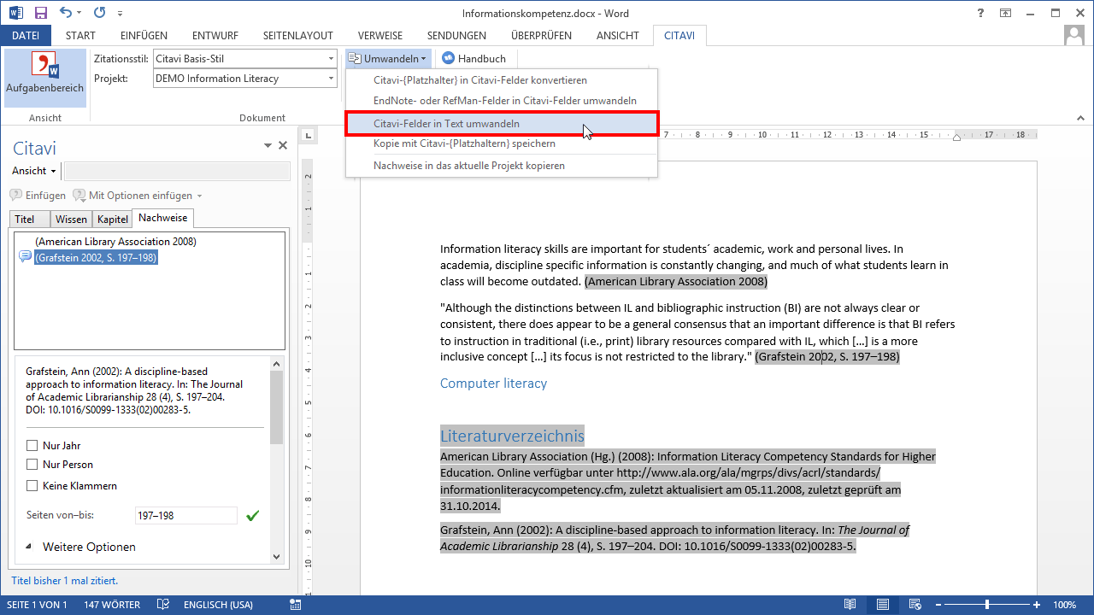Expand Weitere Optionen section

coord(80,547)
